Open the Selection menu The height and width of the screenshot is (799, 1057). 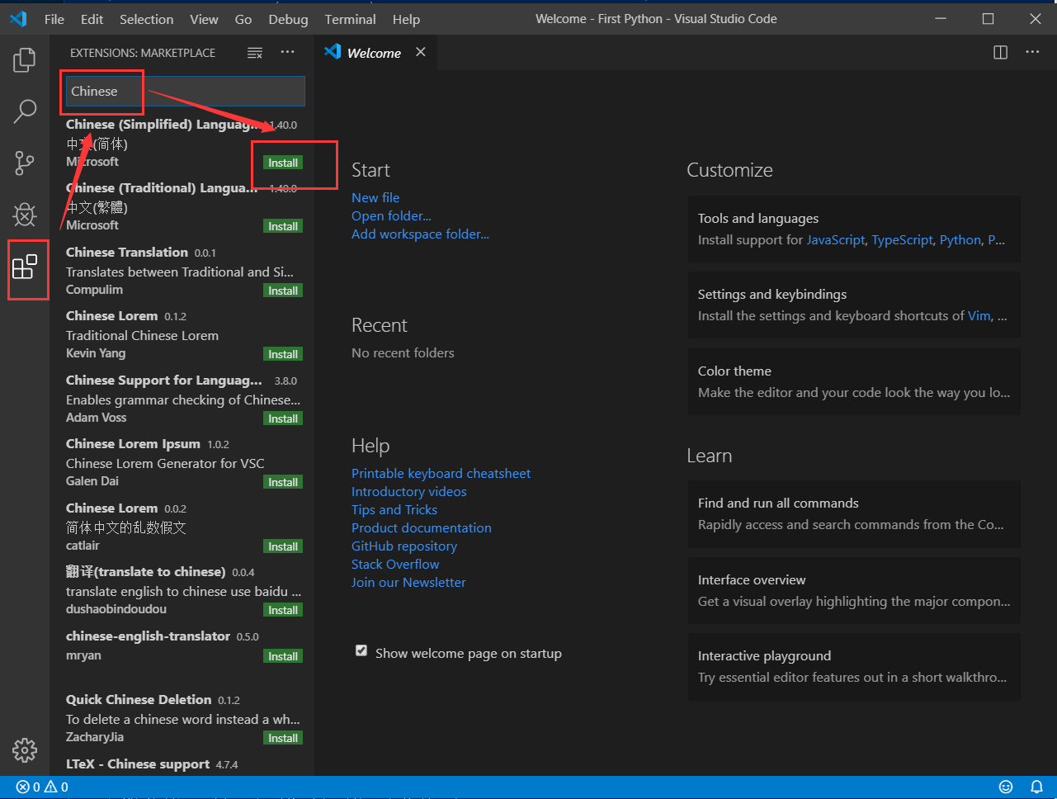(146, 19)
